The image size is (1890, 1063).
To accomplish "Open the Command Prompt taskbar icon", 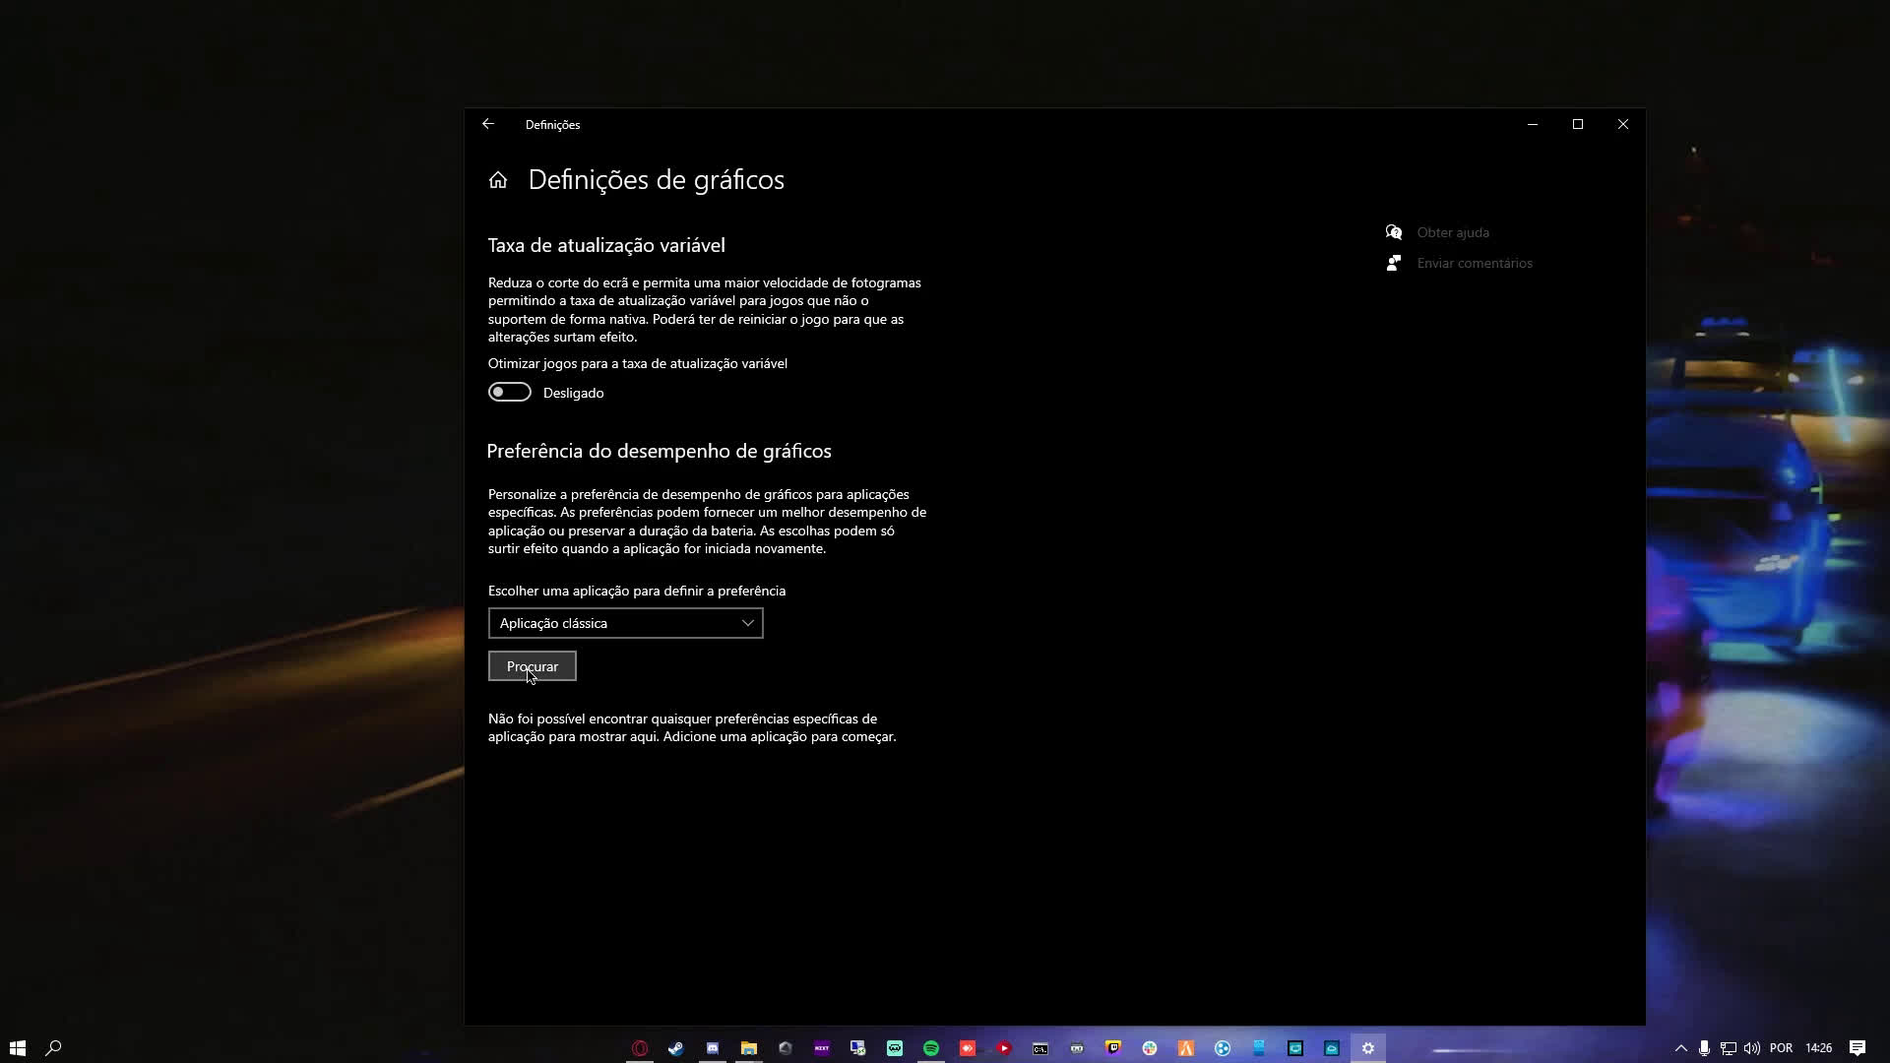I will [1040, 1047].
